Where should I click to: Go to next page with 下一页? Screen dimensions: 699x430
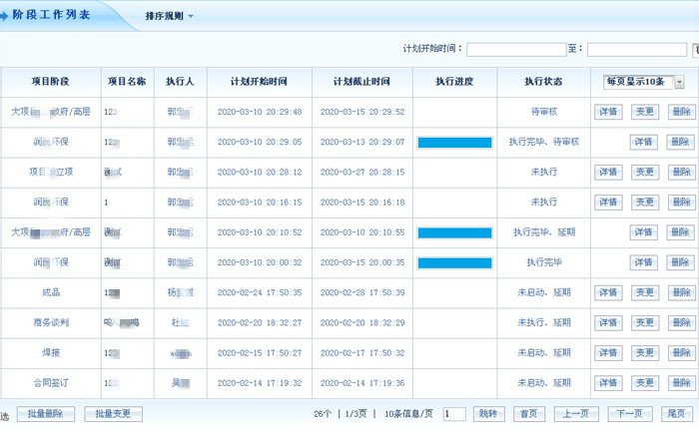tap(628, 414)
